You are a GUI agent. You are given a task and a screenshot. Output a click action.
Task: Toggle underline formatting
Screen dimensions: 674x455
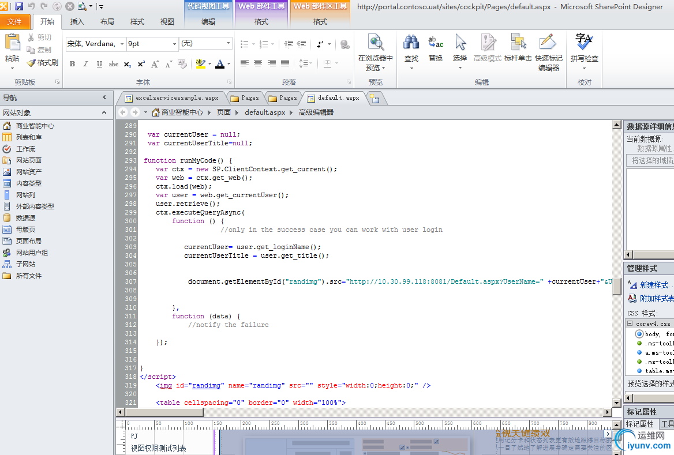pos(99,64)
